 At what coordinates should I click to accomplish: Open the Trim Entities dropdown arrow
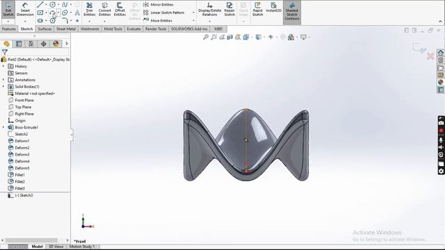[x=90, y=22]
